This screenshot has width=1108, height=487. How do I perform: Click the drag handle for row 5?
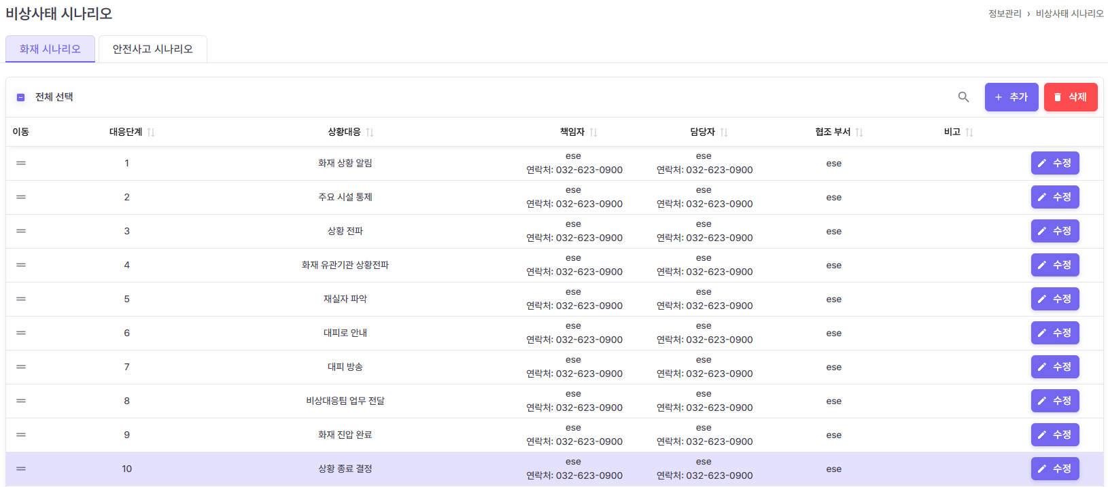point(21,299)
